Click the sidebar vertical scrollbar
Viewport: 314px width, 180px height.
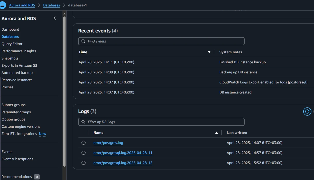[64, 90]
